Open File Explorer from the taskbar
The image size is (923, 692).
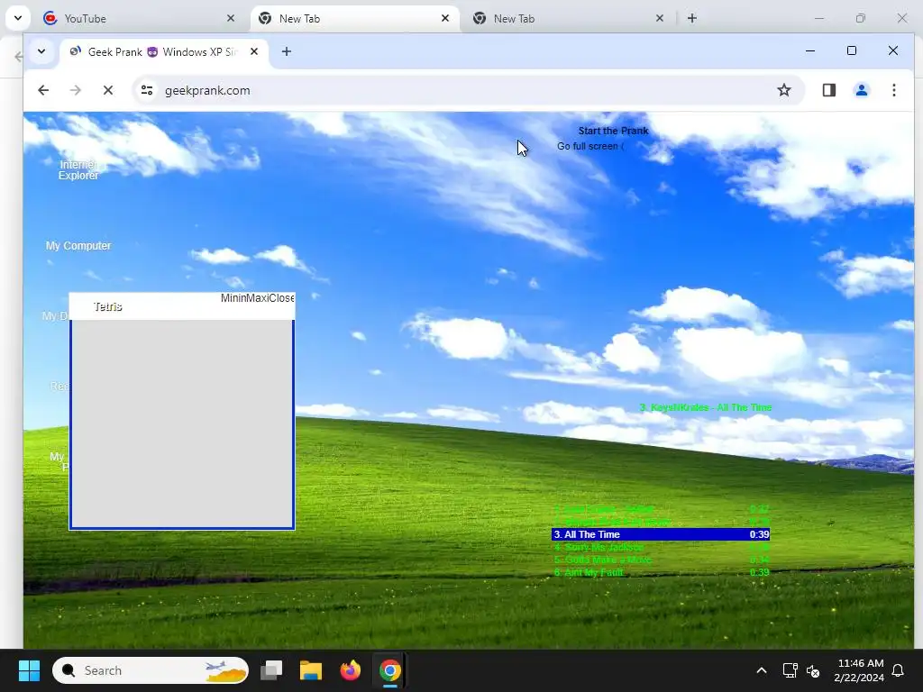click(x=311, y=670)
